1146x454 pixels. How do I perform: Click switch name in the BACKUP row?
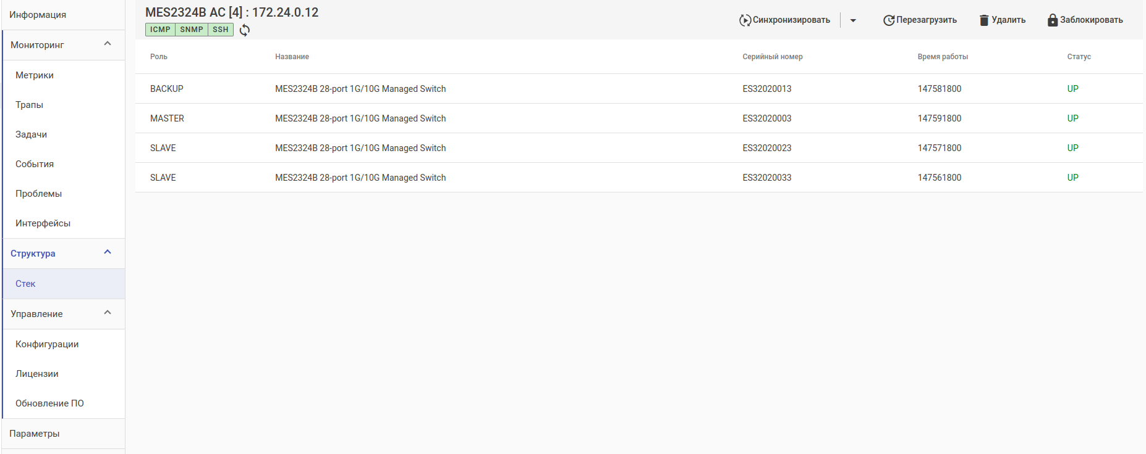(x=360, y=89)
